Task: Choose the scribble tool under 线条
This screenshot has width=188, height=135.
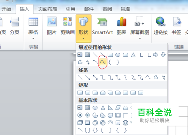Action: tap(164, 77)
